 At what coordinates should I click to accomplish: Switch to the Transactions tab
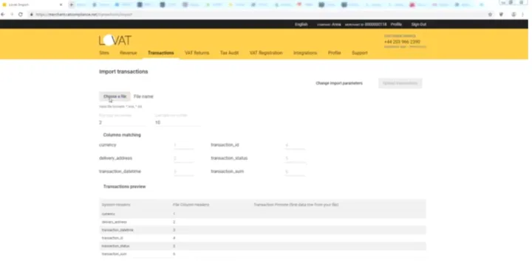[x=161, y=53]
